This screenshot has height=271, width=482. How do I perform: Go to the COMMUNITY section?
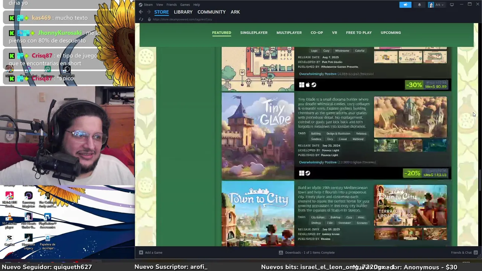[x=212, y=12]
